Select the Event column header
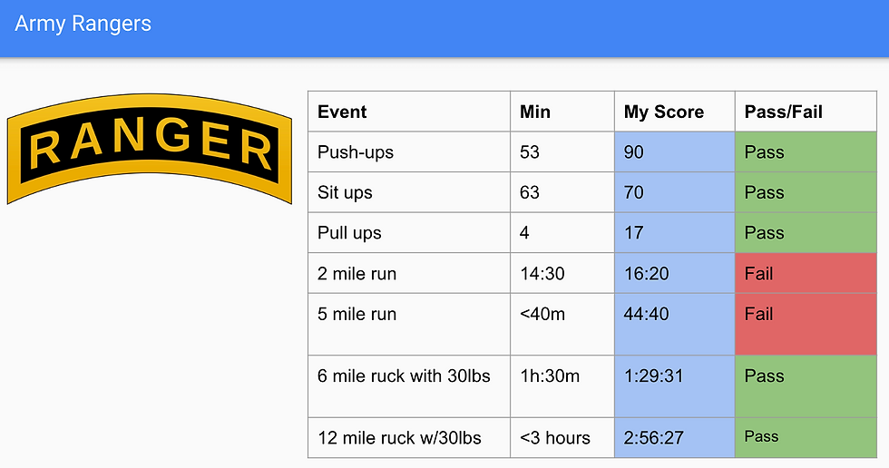Image resolution: width=889 pixels, height=468 pixels. click(x=409, y=112)
